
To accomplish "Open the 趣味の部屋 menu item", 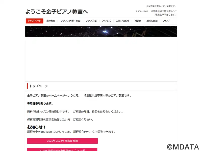I will pyautogui.click(x=152, y=21).
